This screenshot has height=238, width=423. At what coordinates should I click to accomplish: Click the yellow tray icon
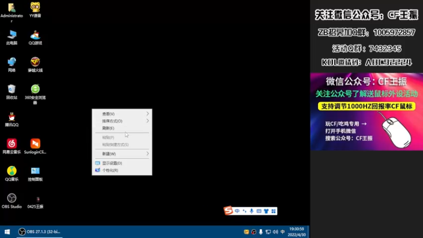[x=246, y=232]
